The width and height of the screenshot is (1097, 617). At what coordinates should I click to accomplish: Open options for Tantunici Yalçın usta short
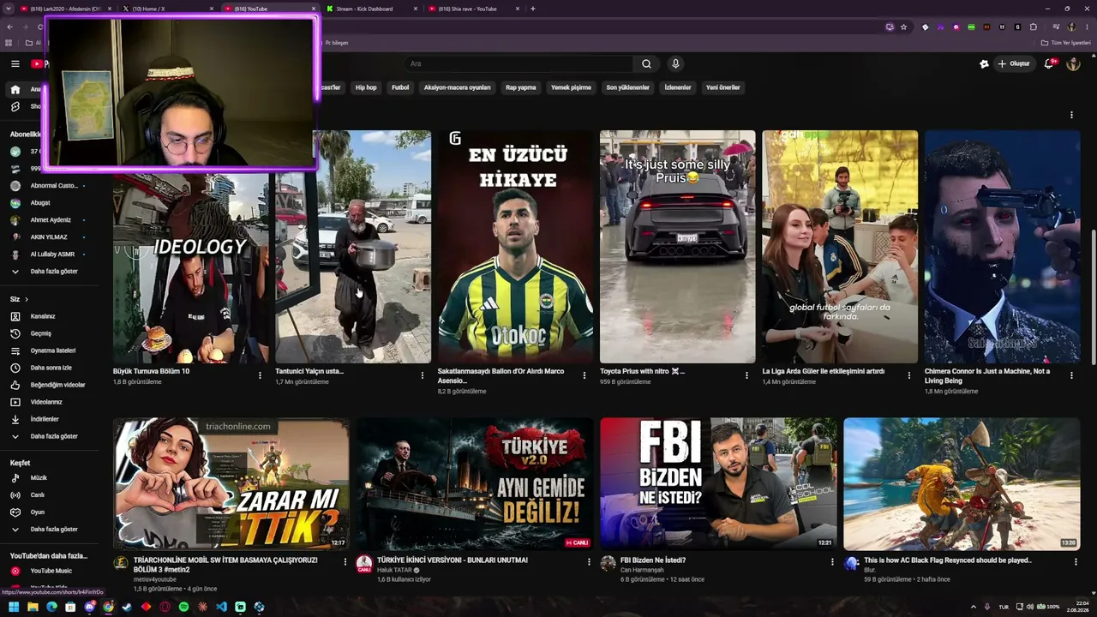(422, 375)
